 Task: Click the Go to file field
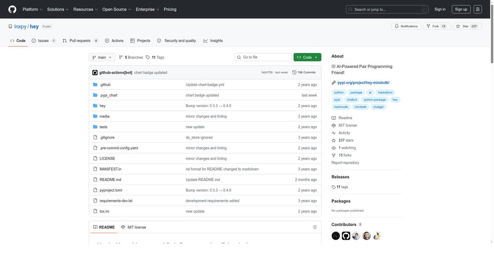263,57
